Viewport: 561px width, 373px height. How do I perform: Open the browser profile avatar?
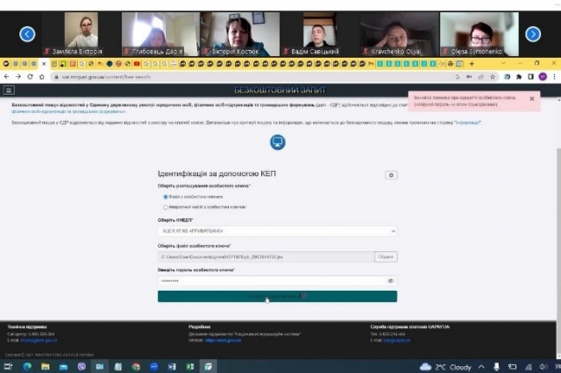tap(543, 76)
